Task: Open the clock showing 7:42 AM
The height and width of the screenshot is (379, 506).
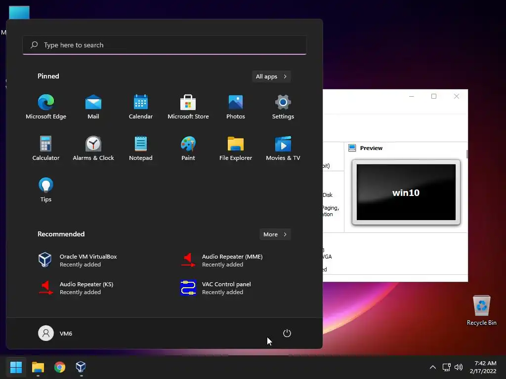Action: coord(483,367)
